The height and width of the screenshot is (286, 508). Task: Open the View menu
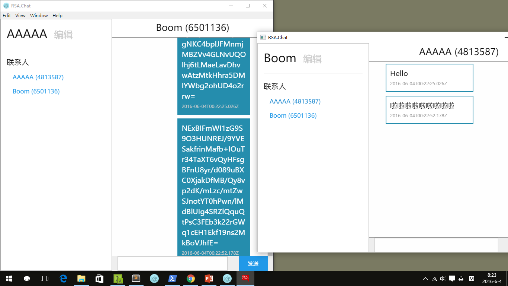(20, 16)
